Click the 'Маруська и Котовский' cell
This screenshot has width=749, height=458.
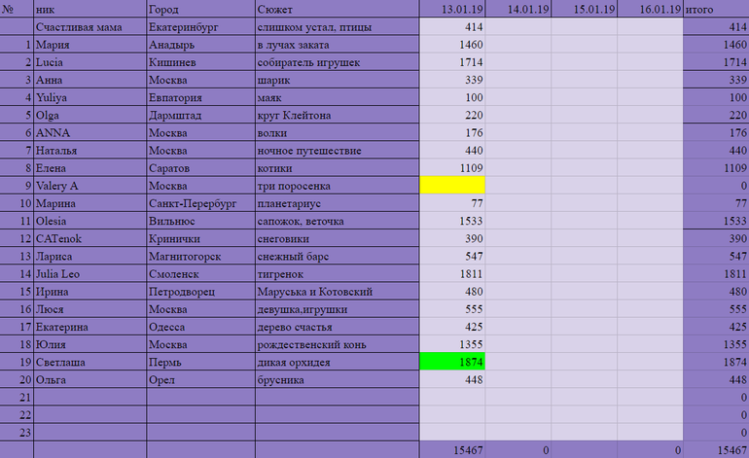(x=336, y=292)
